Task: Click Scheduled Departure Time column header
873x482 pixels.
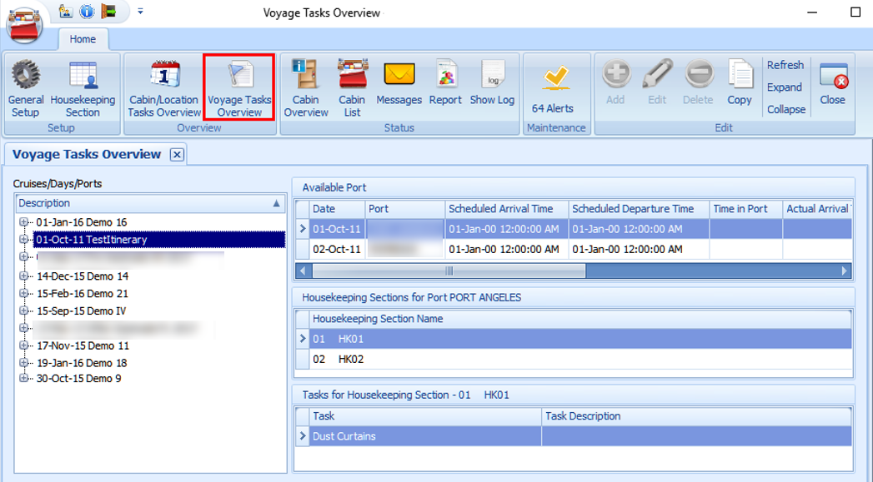Action: 640,209
